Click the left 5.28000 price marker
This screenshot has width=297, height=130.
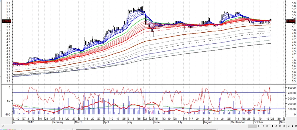coord(6,21)
